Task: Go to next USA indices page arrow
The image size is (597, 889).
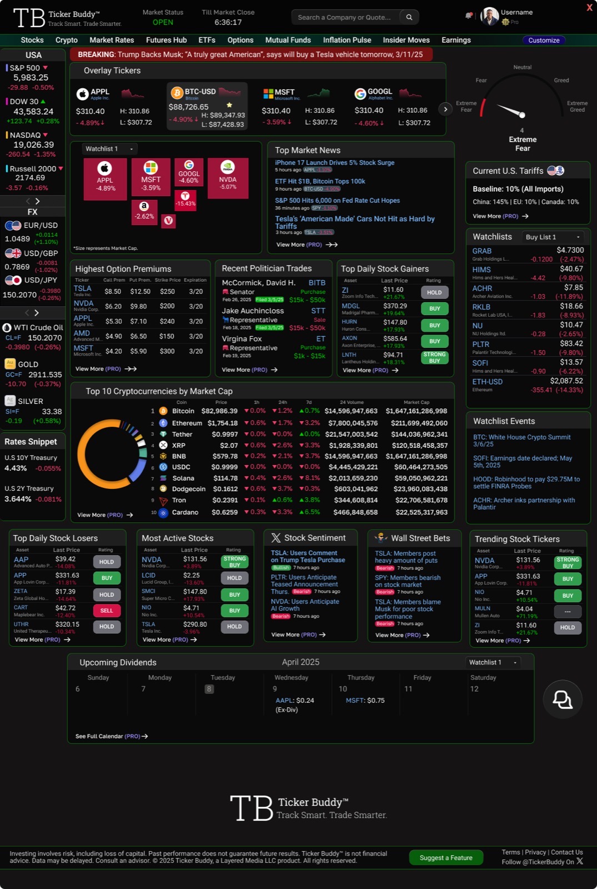Action: 38,201
